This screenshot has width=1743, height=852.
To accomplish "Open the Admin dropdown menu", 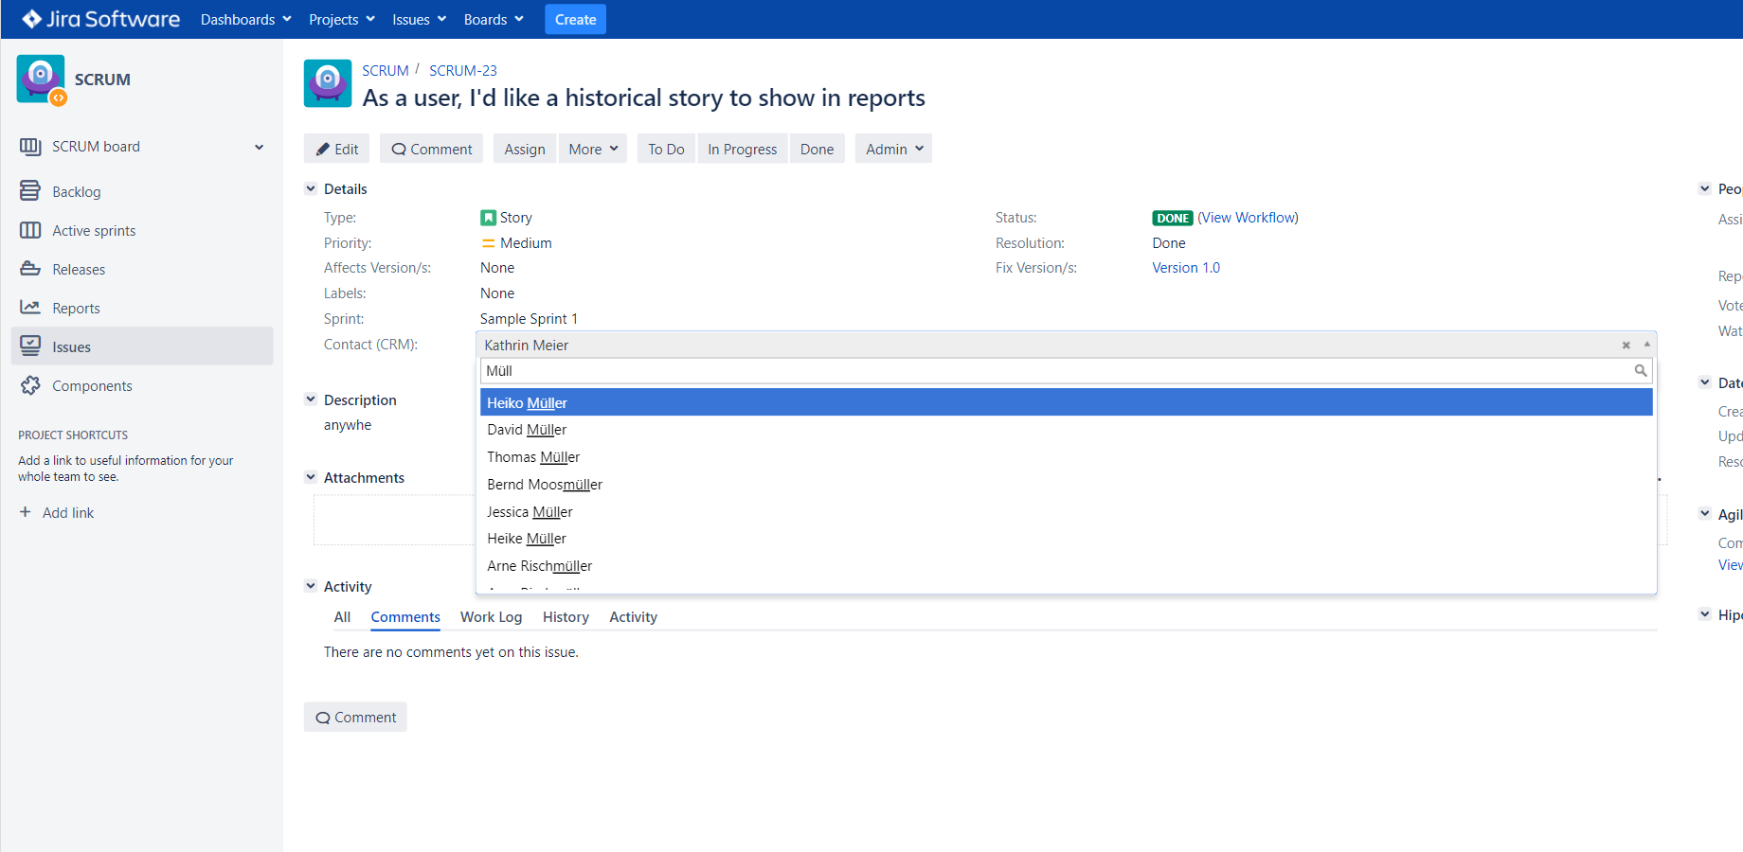I will click(893, 149).
